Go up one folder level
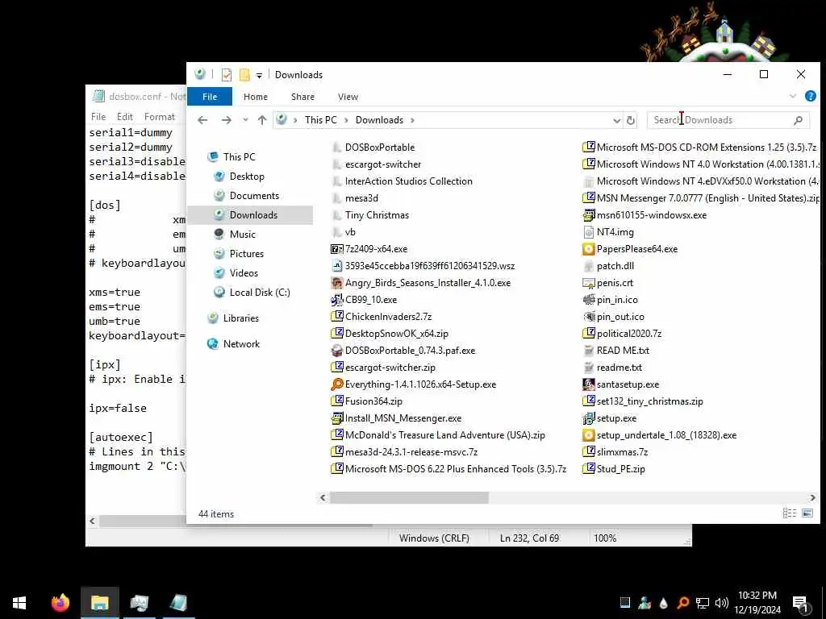The image size is (826, 619). click(262, 120)
